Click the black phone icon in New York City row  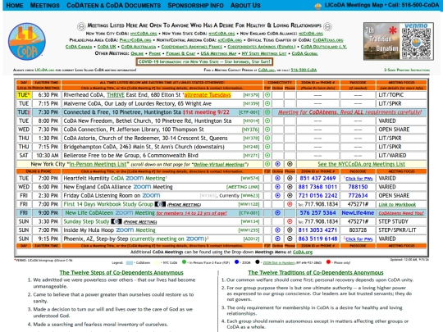tap(290, 164)
